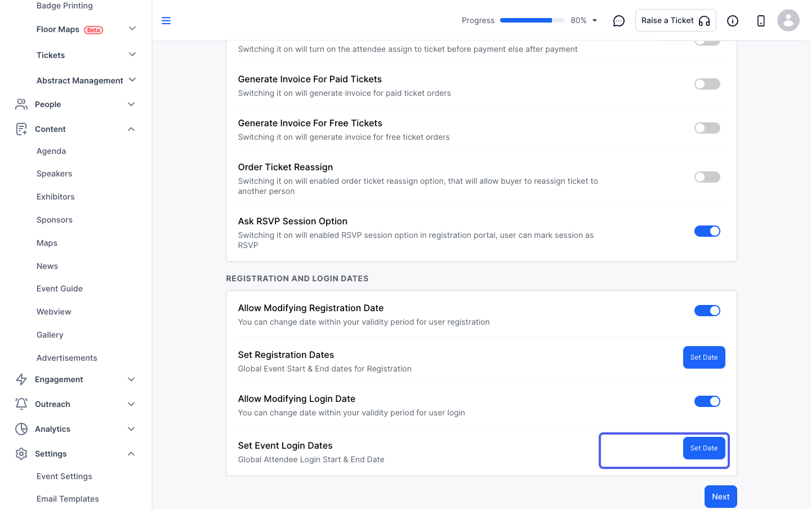Image resolution: width=811 pixels, height=509 pixels.
Task: Select Maps in Content menu
Action: (47, 243)
